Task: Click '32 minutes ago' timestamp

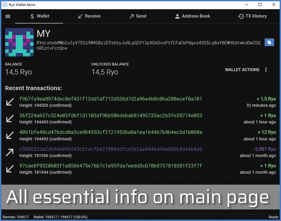Action: [x=261, y=105]
